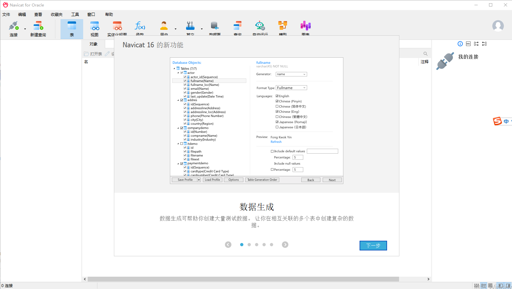Click the 我的连接 heading
The width and height of the screenshot is (512, 289).
pyautogui.click(x=468, y=57)
